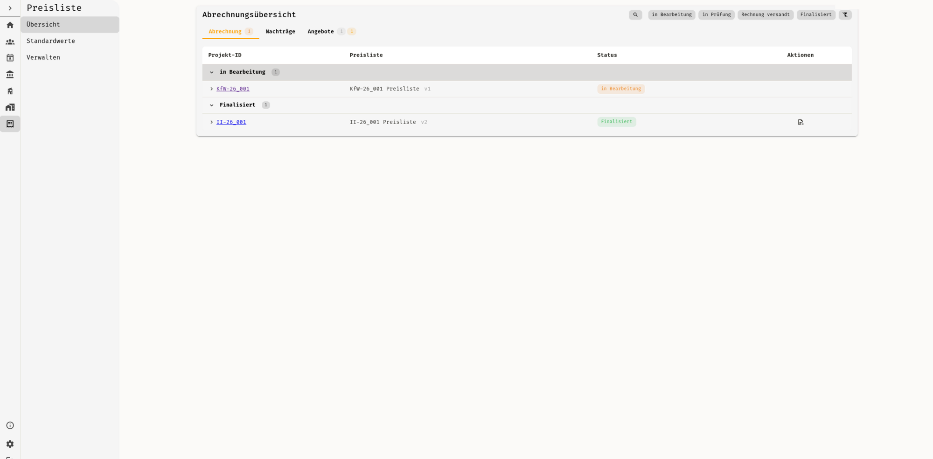Expand the sidebar with top chevron
933x459 pixels.
10,8
